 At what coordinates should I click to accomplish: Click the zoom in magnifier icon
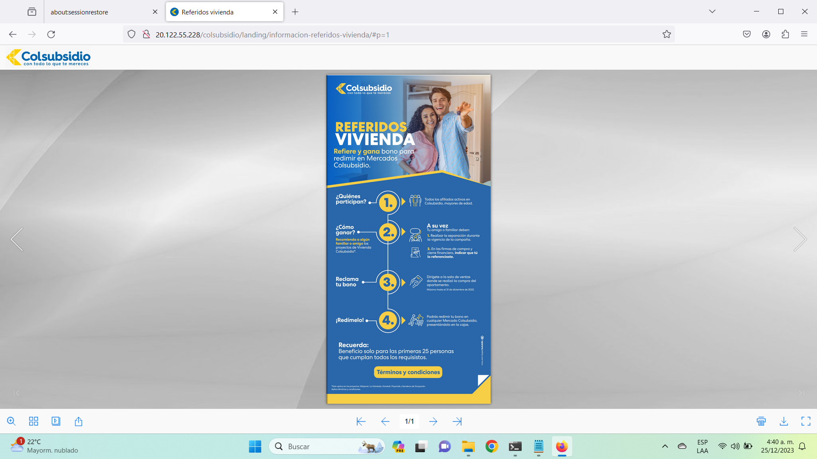[x=11, y=421]
